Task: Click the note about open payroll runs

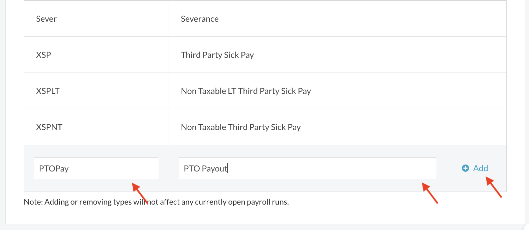Action: click(x=156, y=202)
